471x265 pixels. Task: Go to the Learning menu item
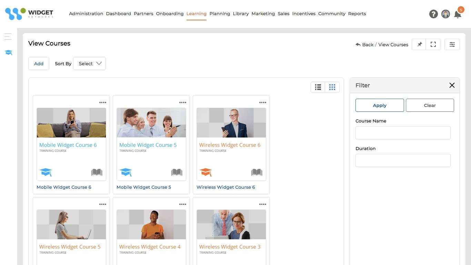point(196,13)
